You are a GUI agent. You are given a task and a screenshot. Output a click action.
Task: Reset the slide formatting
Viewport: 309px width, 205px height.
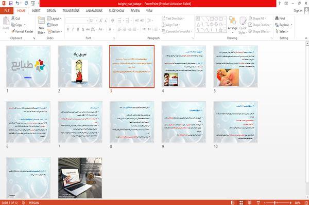(x=53, y=25)
